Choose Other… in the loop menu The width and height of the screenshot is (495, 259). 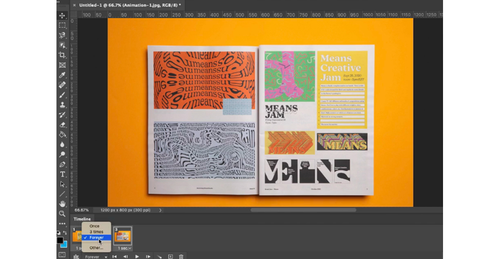pos(97,248)
